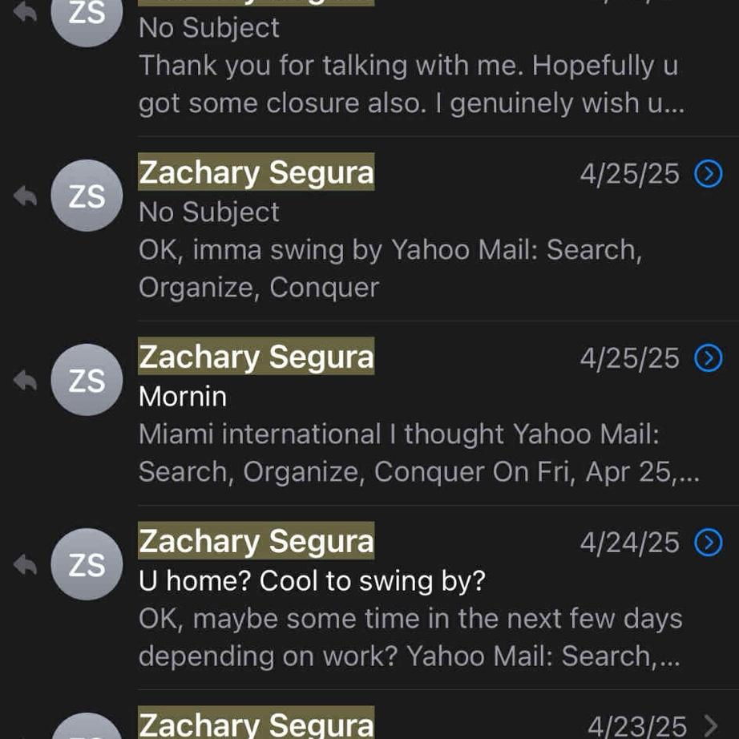The height and width of the screenshot is (739, 739).
Task: Expand blue thread chevron on "OK, imma swing by" email
Action: (x=709, y=174)
